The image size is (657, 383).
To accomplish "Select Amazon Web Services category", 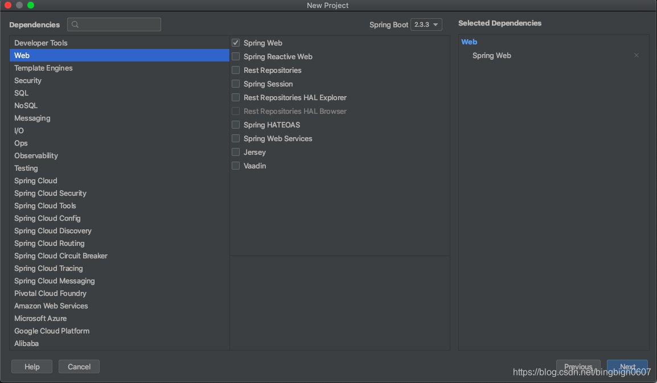I will click(x=120, y=306).
